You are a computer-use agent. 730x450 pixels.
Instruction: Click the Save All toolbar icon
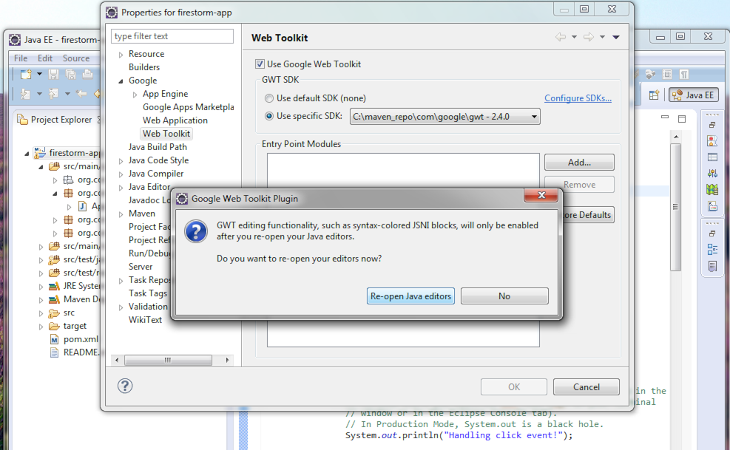click(70, 74)
